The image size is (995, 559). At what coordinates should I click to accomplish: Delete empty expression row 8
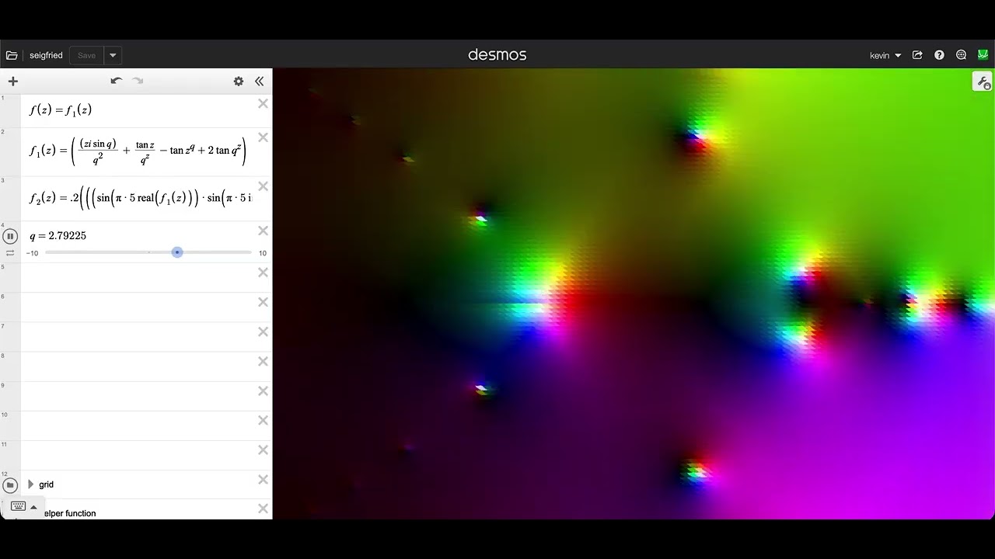(x=263, y=361)
